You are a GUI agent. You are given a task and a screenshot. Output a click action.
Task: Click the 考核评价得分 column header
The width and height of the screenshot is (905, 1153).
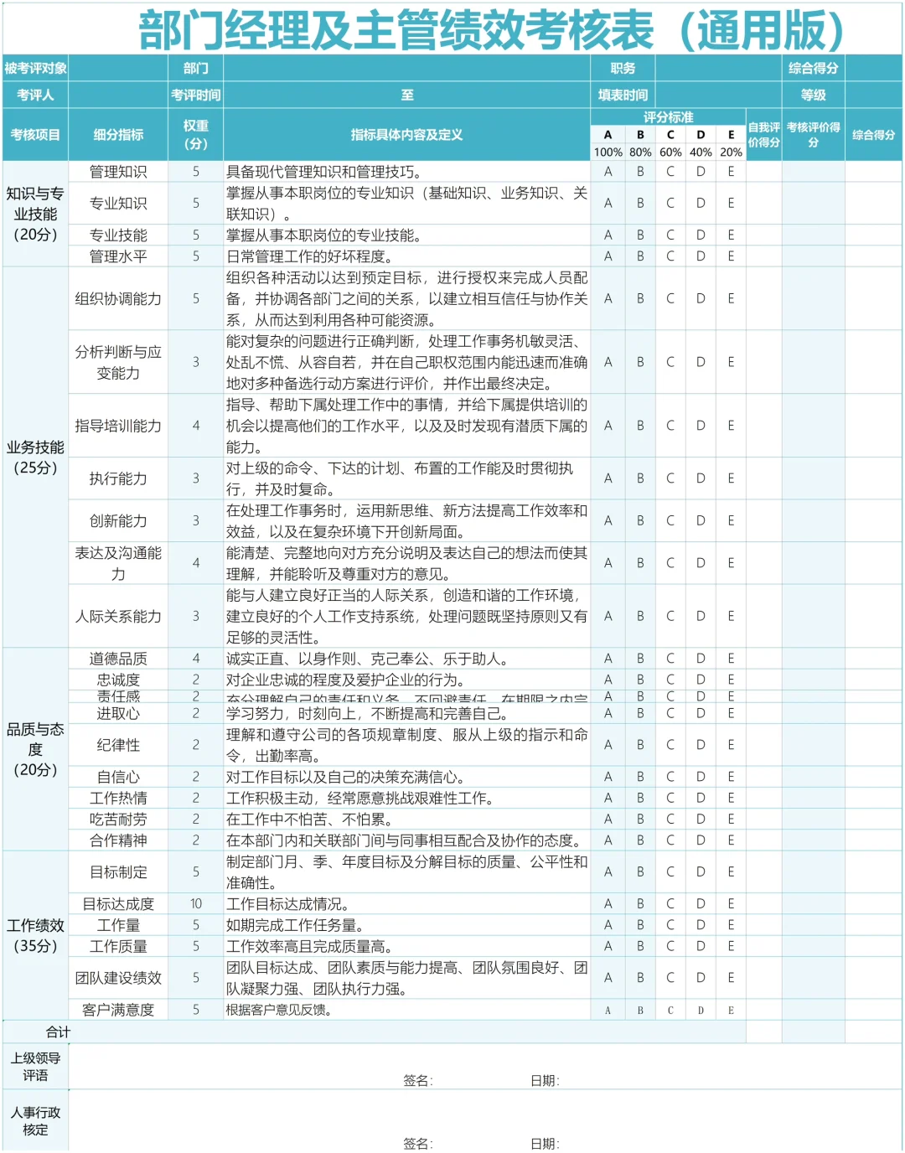tap(813, 134)
